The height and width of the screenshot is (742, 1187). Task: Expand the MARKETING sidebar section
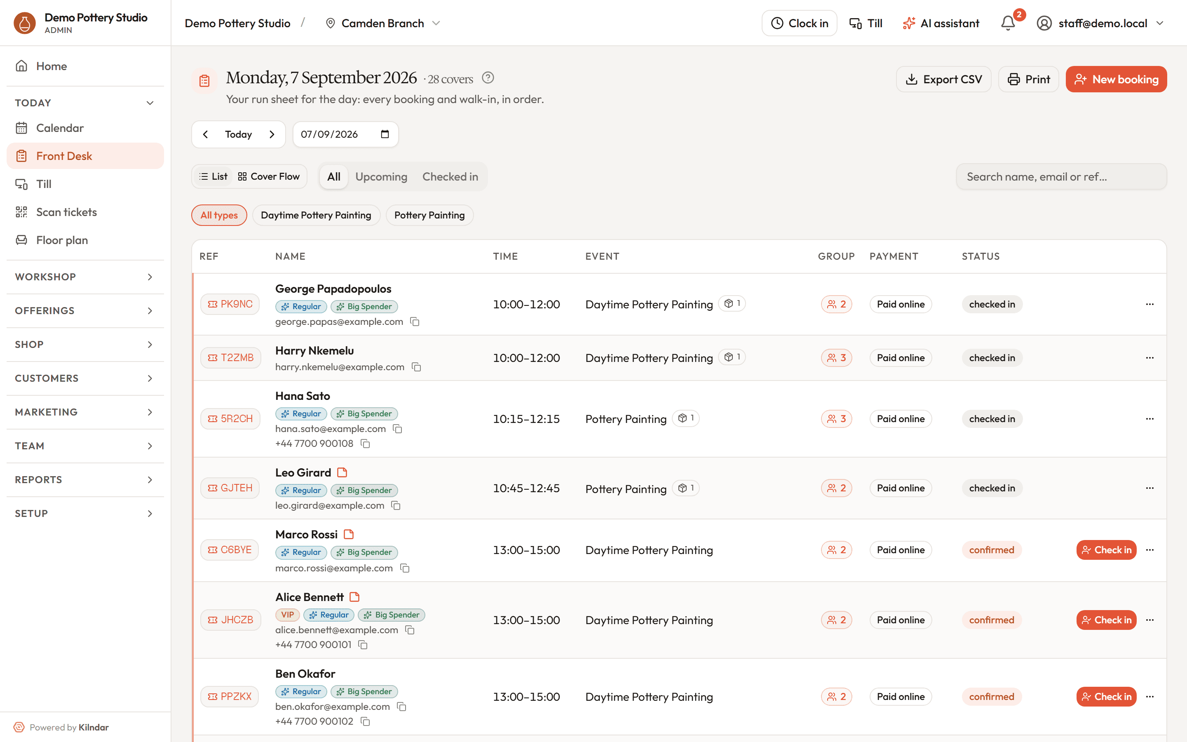[85, 412]
